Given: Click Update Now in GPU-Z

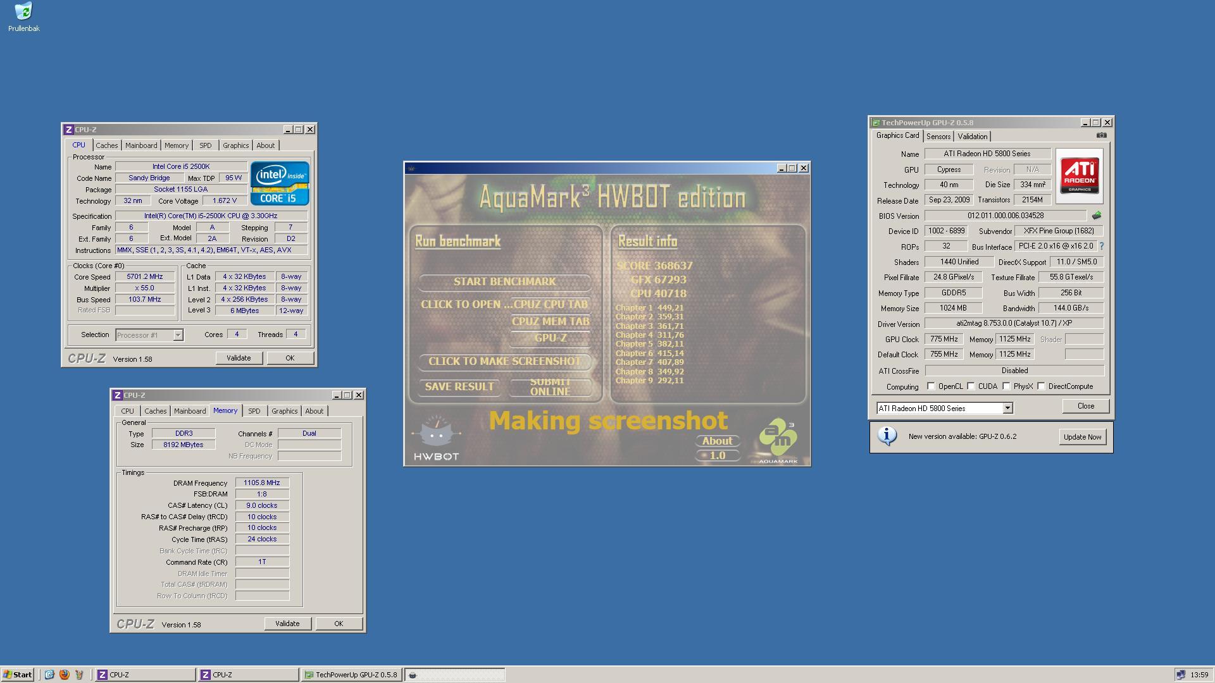Looking at the screenshot, I should (1082, 437).
